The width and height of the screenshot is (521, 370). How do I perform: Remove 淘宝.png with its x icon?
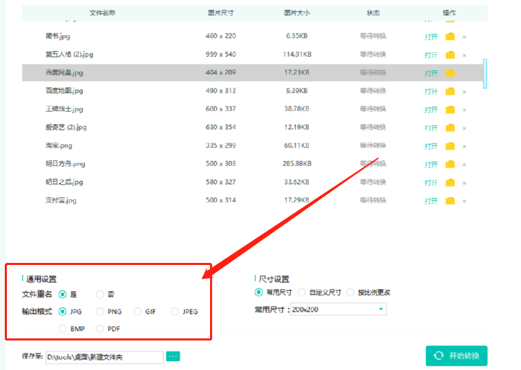click(464, 146)
